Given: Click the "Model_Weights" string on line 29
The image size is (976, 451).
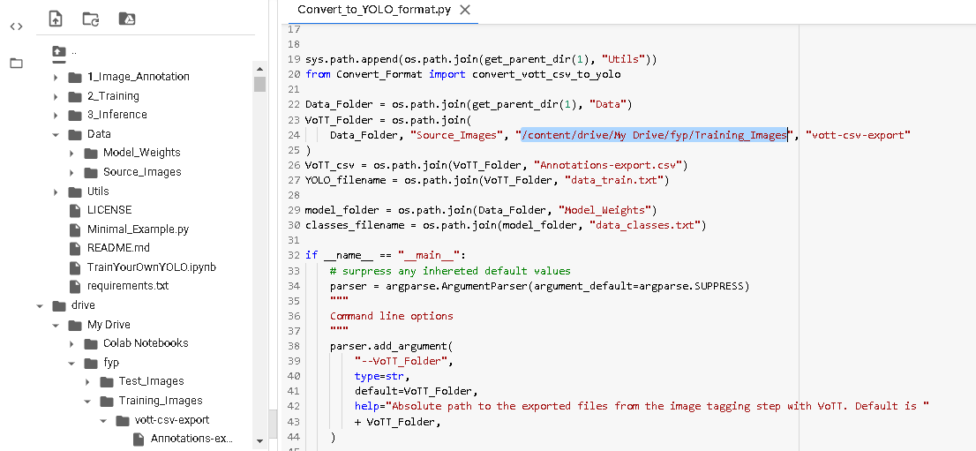Looking at the screenshot, I should tap(604, 211).
